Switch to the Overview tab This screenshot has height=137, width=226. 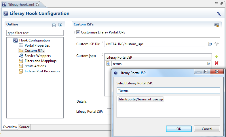(x=10, y=127)
